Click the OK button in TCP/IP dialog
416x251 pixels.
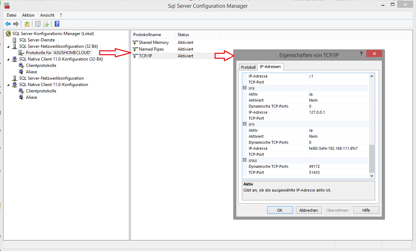pyautogui.click(x=280, y=210)
